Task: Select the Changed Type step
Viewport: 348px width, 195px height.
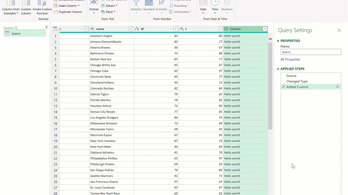Action: tap(297, 81)
